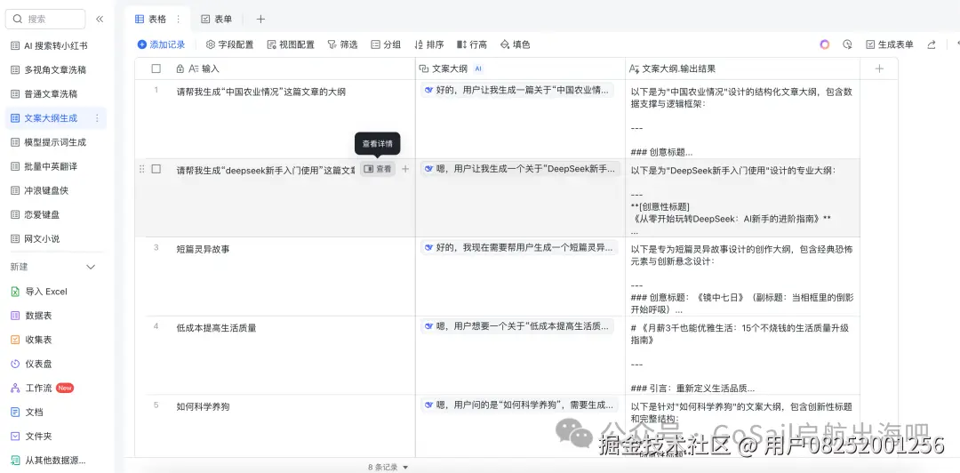The height and width of the screenshot is (473, 960).
Task: Open the 表格 tab options menu
Action: coord(178,19)
